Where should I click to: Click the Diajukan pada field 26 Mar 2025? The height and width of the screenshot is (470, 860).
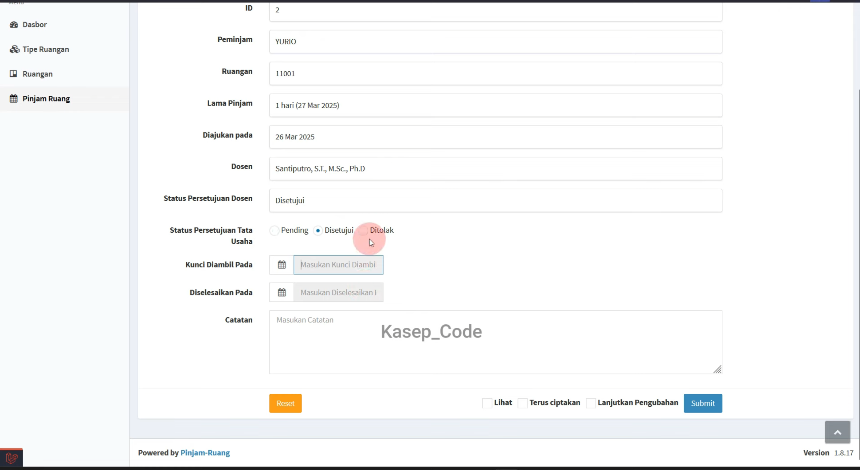[496, 137]
